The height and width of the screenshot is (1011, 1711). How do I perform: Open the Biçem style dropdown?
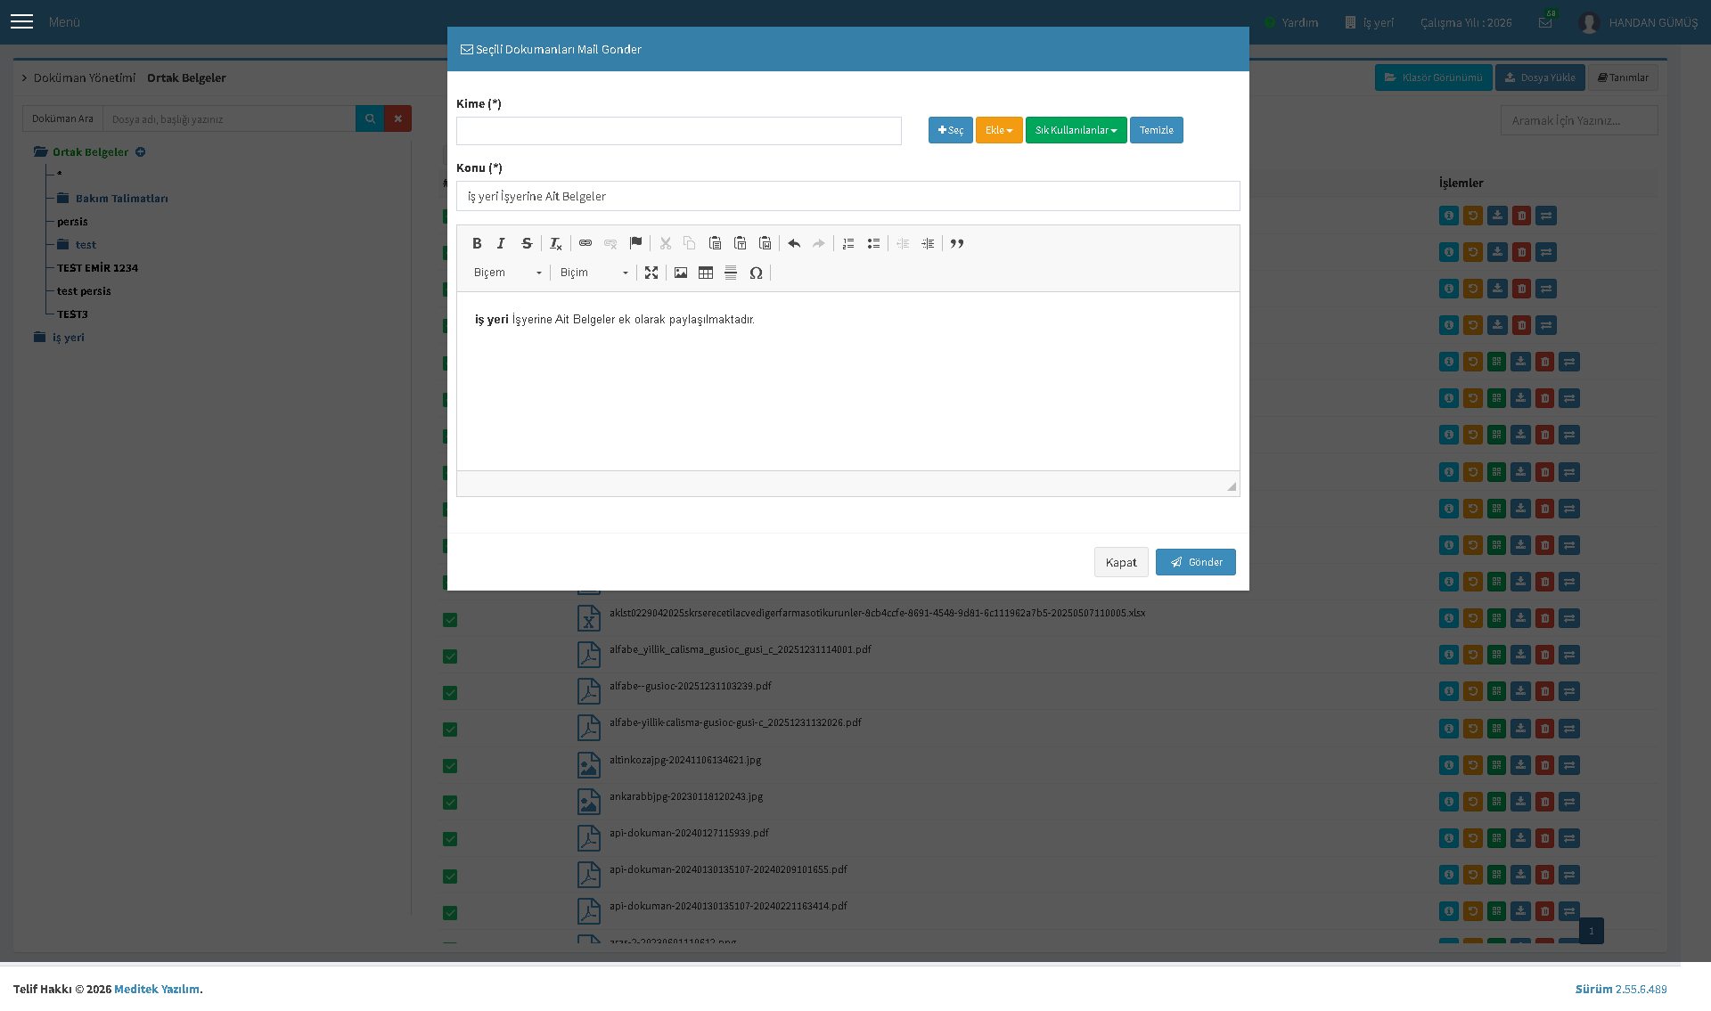point(507,273)
